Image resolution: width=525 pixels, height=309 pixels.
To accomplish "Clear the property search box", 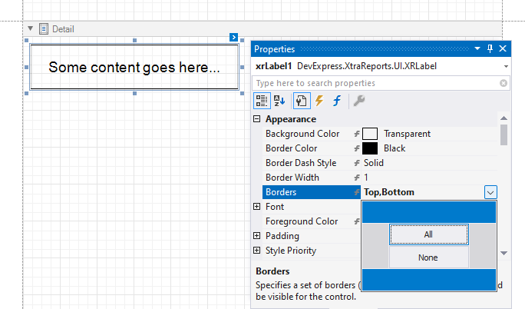I will 504,83.
